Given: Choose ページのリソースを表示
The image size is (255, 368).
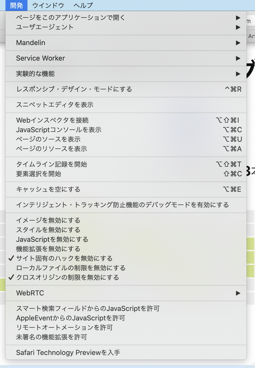Looking at the screenshot, I should [126, 149].
